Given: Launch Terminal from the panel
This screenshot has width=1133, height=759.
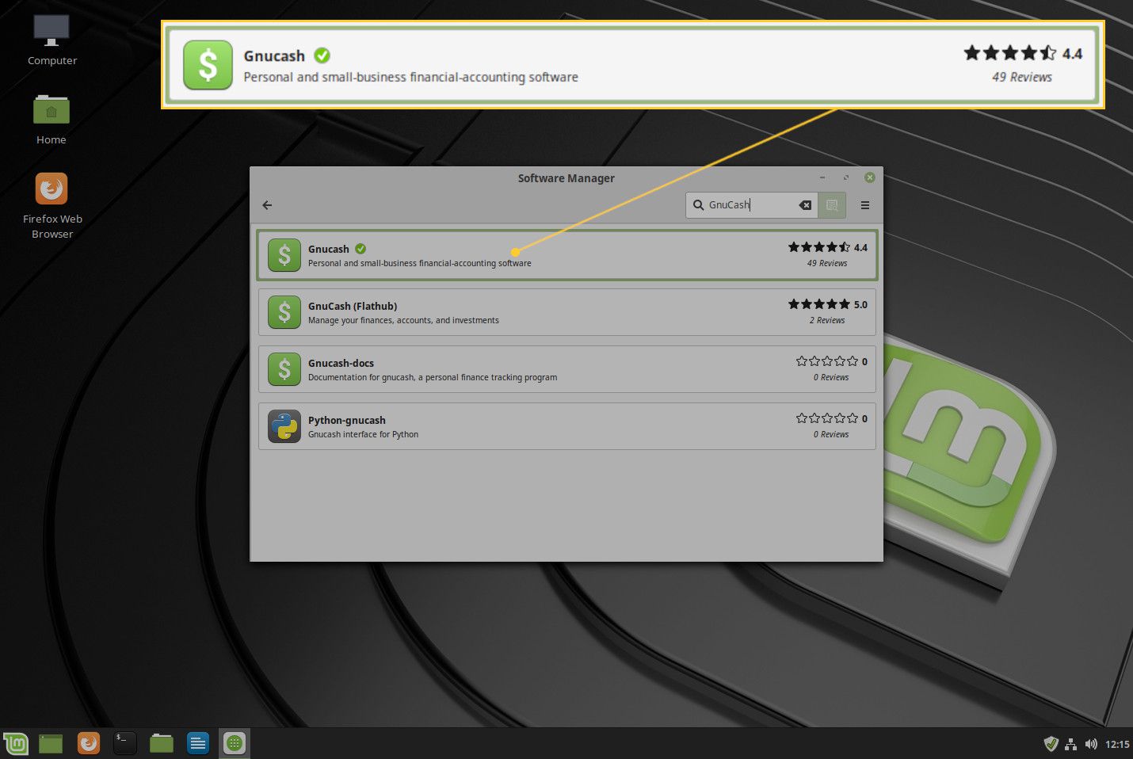Looking at the screenshot, I should click(124, 743).
